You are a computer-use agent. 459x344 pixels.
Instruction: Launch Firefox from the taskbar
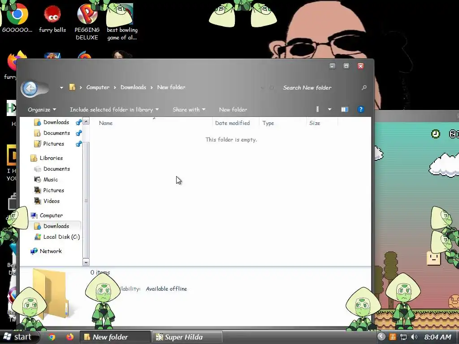69,337
